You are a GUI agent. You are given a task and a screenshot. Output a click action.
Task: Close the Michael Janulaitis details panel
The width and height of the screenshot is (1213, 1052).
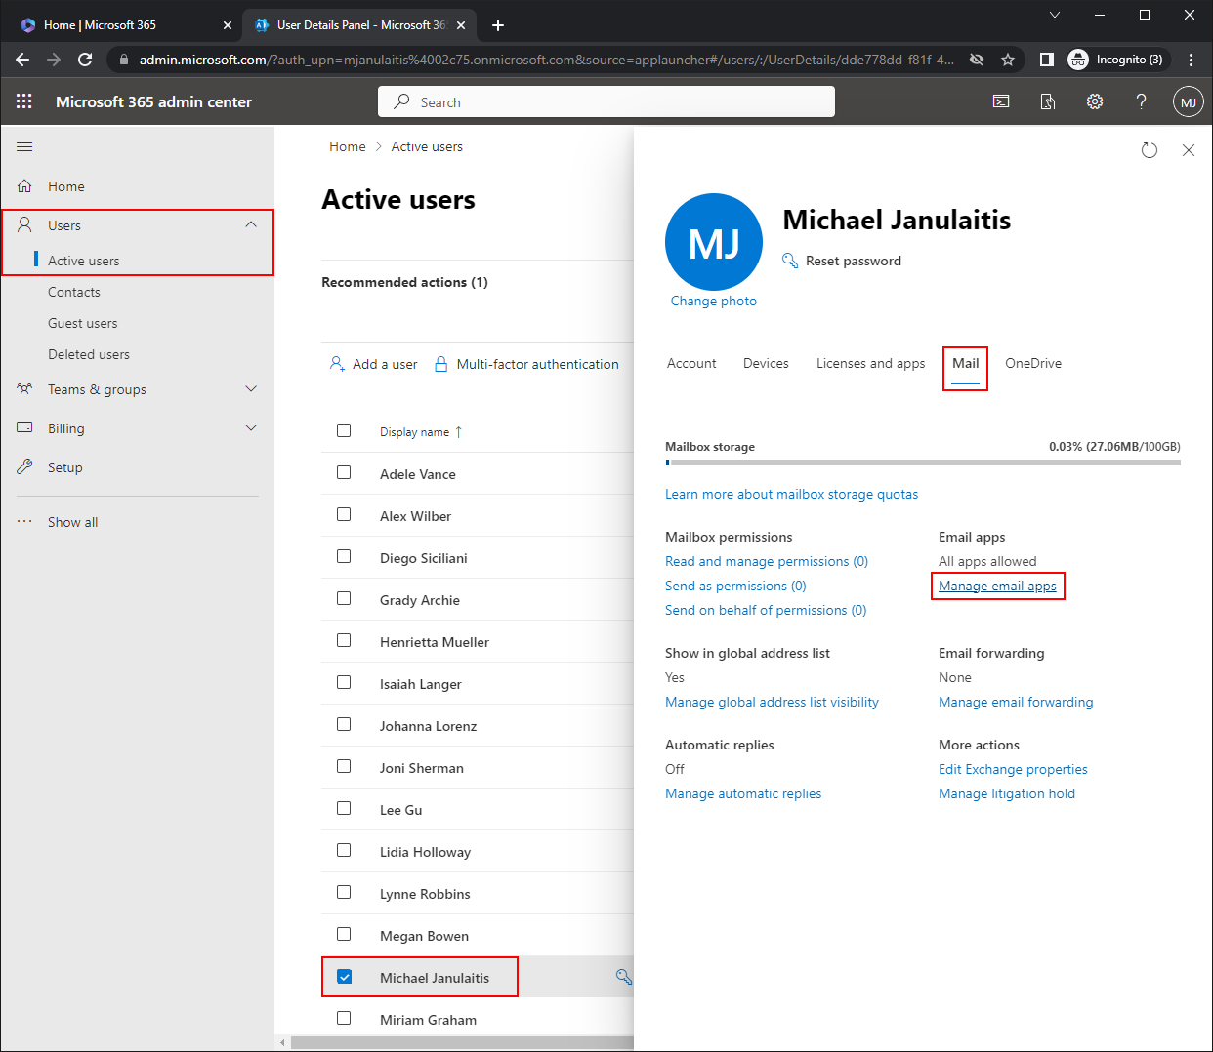(x=1189, y=150)
